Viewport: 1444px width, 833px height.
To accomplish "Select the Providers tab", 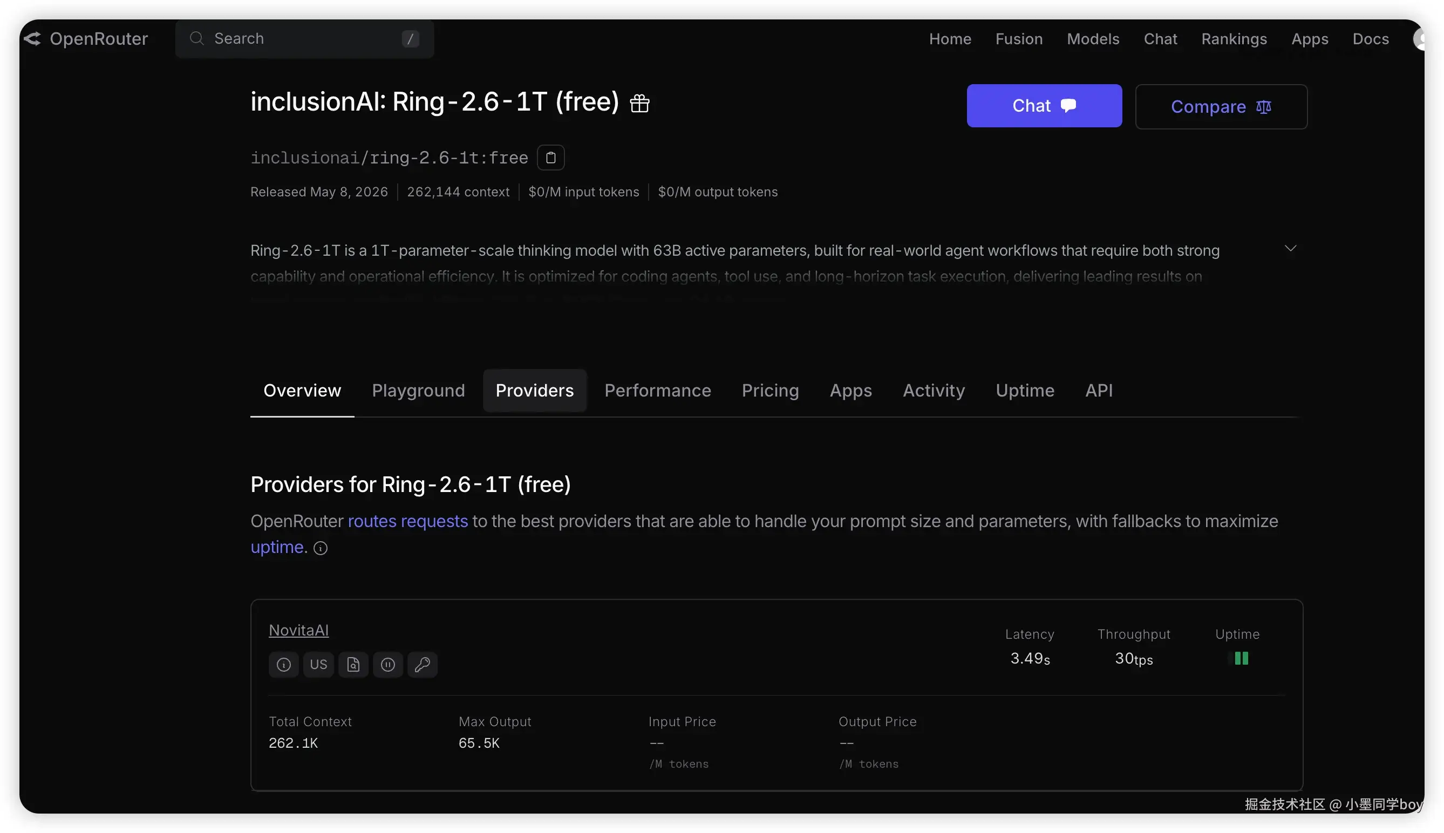I will (534, 391).
